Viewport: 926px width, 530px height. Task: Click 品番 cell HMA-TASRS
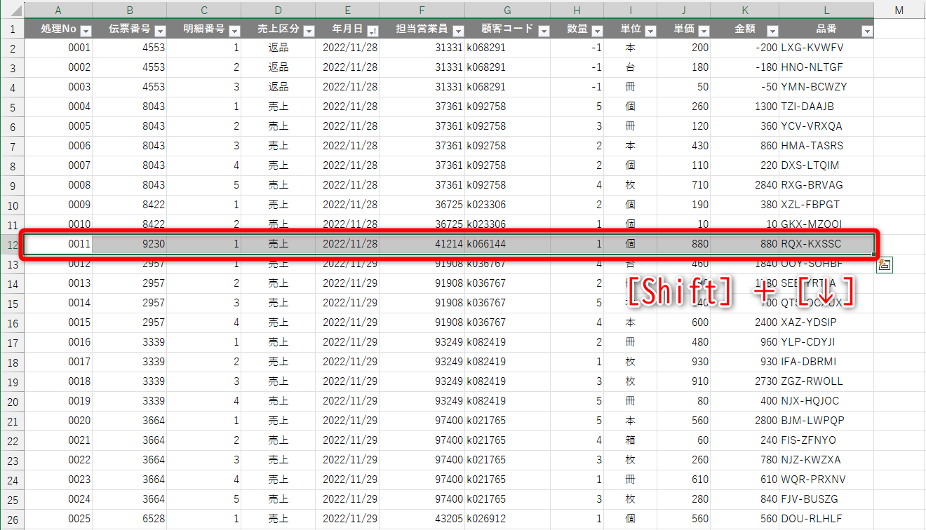click(827, 146)
